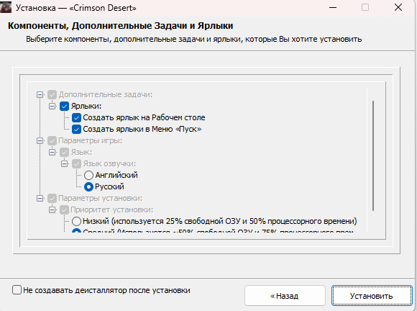Select Английский voice language radio button
Viewport: 417px width, 311px height.
coord(88,175)
